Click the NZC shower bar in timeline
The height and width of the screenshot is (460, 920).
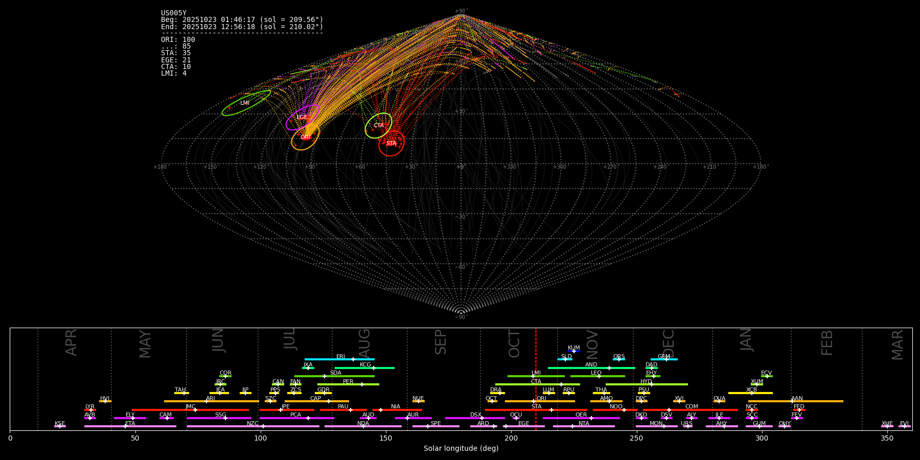pyautogui.click(x=253, y=426)
